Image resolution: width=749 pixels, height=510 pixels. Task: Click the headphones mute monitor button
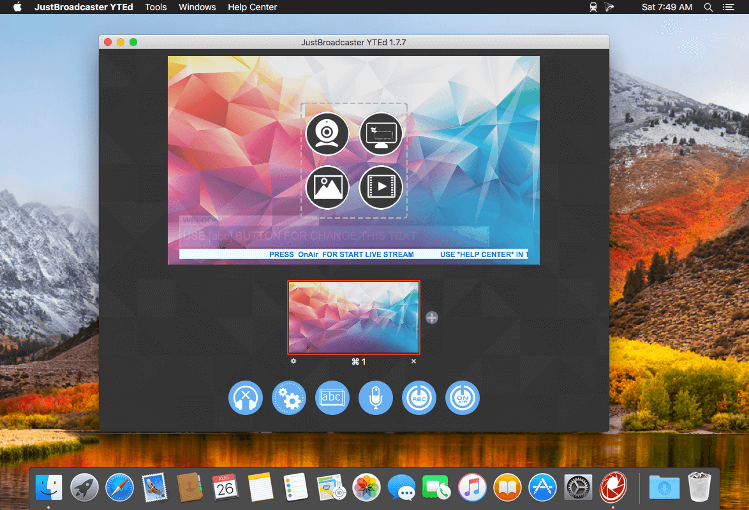click(x=246, y=398)
